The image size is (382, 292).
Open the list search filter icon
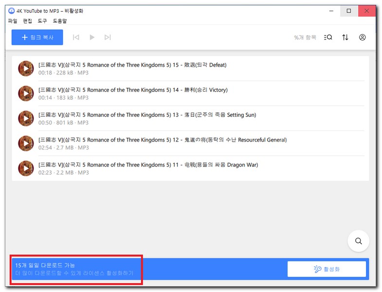pyautogui.click(x=328, y=37)
